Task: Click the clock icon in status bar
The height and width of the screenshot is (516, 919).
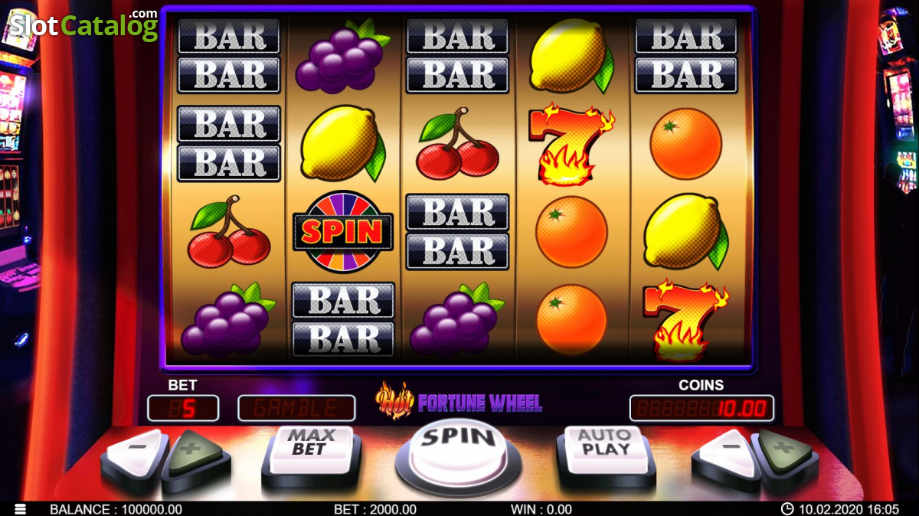Action: click(787, 509)
